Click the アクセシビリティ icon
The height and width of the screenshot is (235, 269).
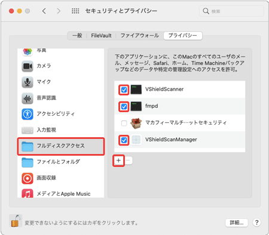(x=27, y=114)
